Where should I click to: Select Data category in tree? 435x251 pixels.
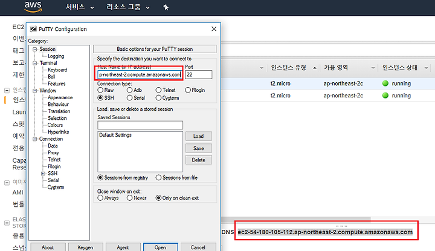pyautogui.click(x=53, y=146)
